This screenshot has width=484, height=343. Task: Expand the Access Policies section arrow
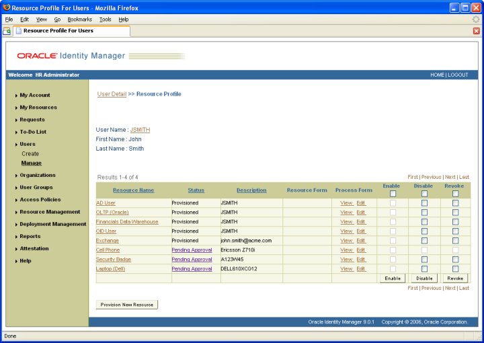click(16, 200)
